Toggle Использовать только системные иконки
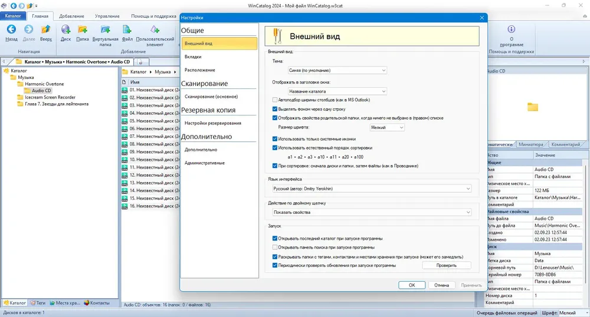This screenshot has width=590, height=317. pos(275,139)
